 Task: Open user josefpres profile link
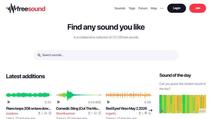[x=12, y=113]
